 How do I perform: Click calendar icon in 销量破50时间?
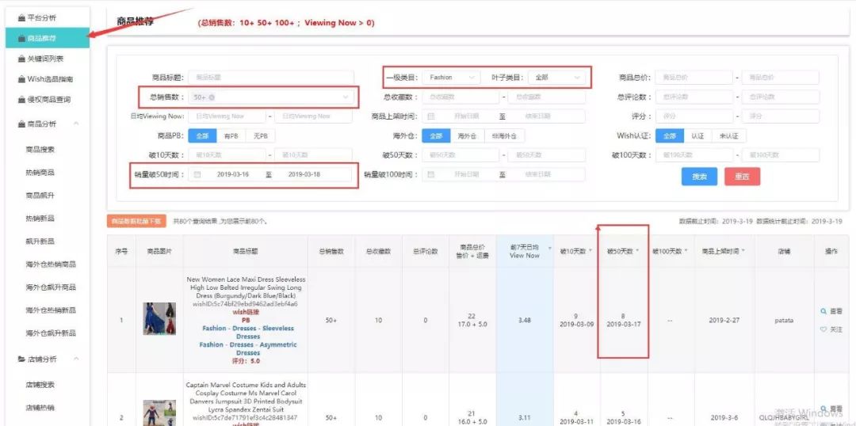click(x=197, y=174)
